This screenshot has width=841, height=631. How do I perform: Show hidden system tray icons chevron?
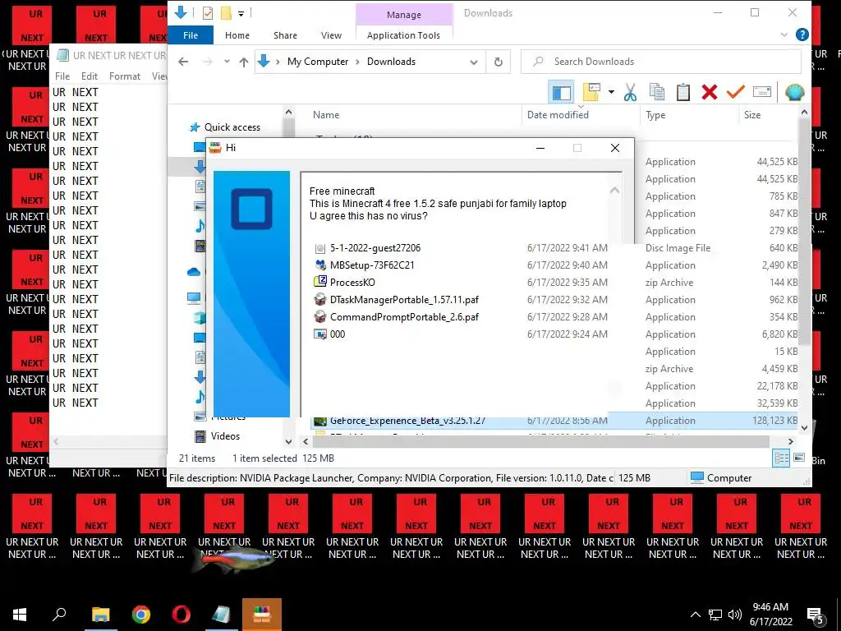coord(695,615)
